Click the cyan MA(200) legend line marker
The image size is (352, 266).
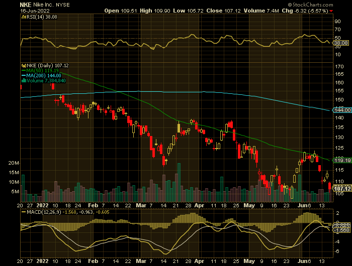click(x=22, y=75)
